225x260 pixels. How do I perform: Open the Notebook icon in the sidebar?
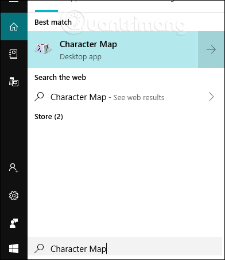pyautogui.click(x=14, y=54)
